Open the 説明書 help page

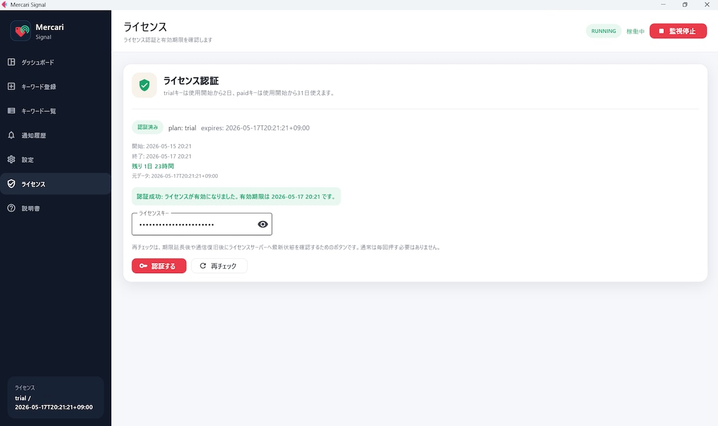55,208
